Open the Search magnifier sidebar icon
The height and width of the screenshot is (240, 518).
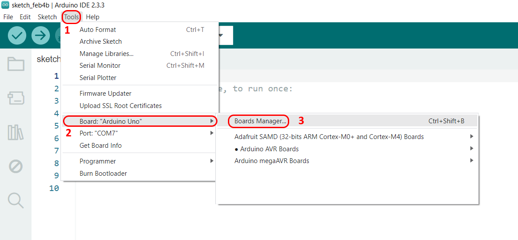point(16,200)
